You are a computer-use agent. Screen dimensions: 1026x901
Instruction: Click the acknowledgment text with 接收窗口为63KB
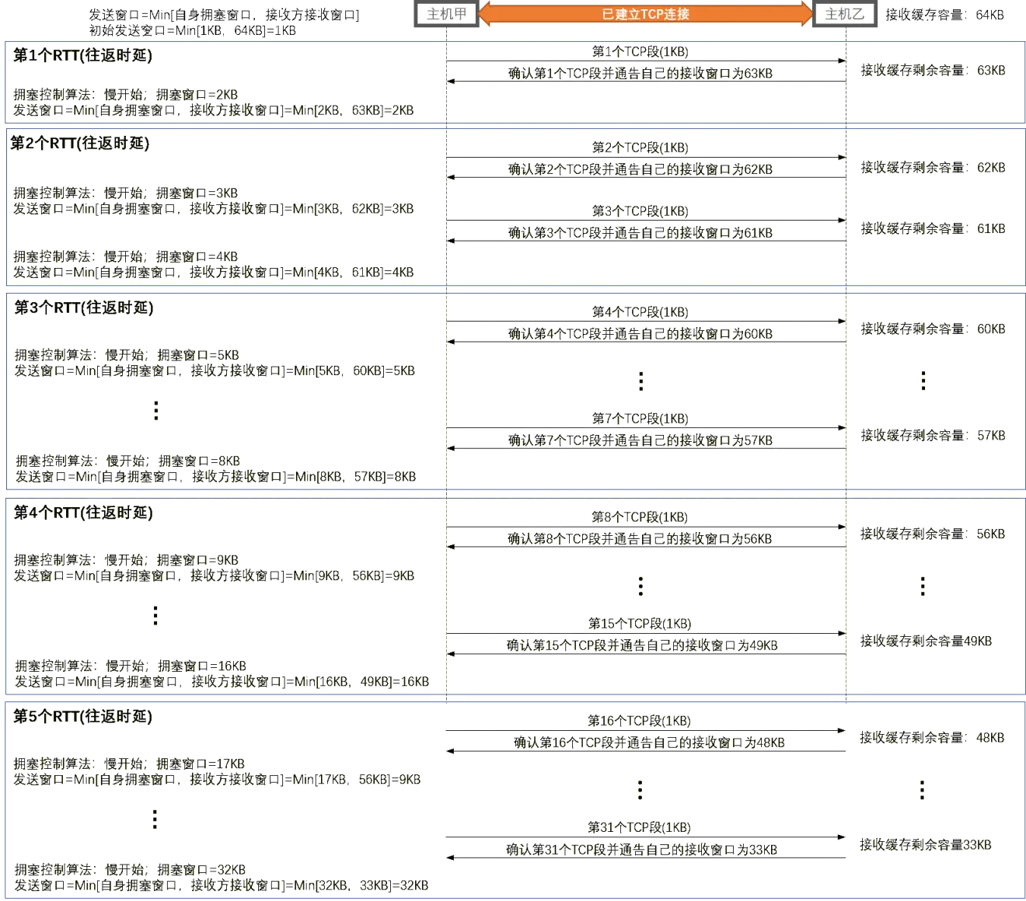tap(640, 74)
